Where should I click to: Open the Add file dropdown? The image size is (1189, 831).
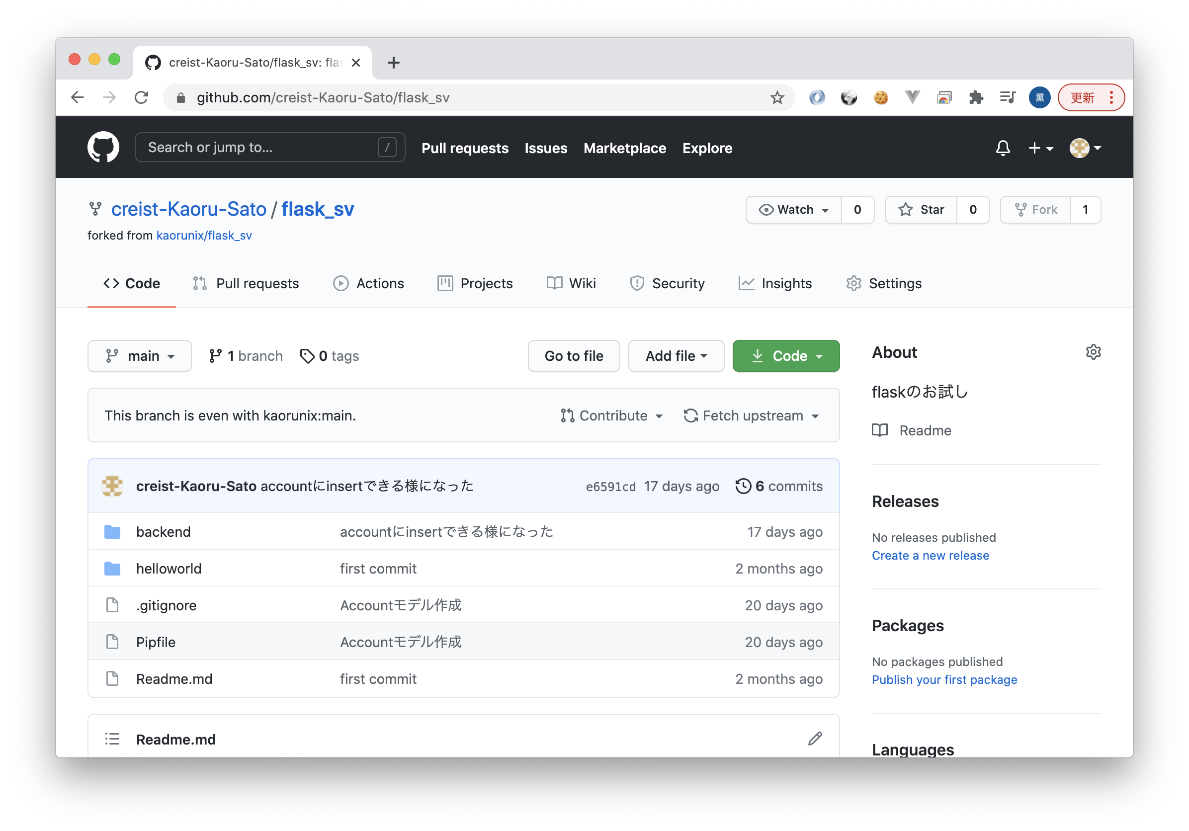676,356
